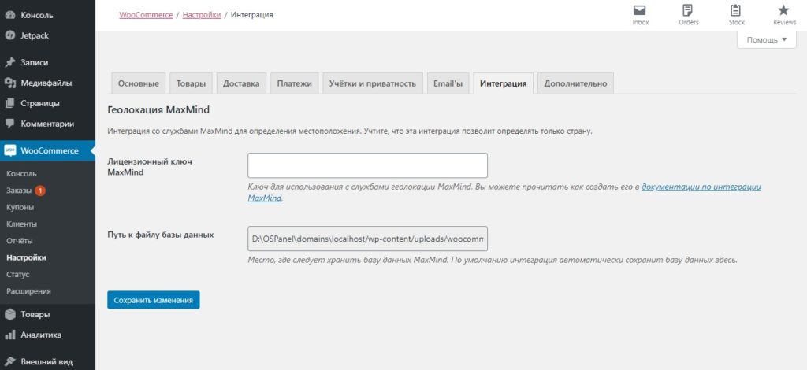807x370 pixels.
Task: Click the Jetpack icon in the sidebar
Action: (x=9, y=35)
